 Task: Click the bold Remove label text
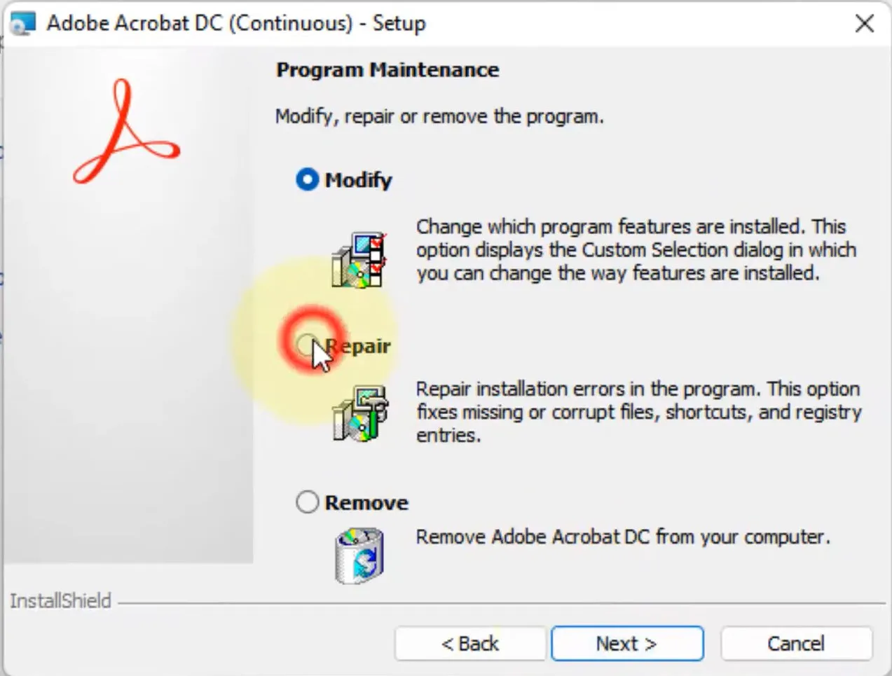[366, 503]
